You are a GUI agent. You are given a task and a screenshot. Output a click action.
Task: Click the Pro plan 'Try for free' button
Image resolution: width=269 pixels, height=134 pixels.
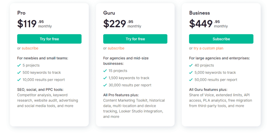click(49, 39)
